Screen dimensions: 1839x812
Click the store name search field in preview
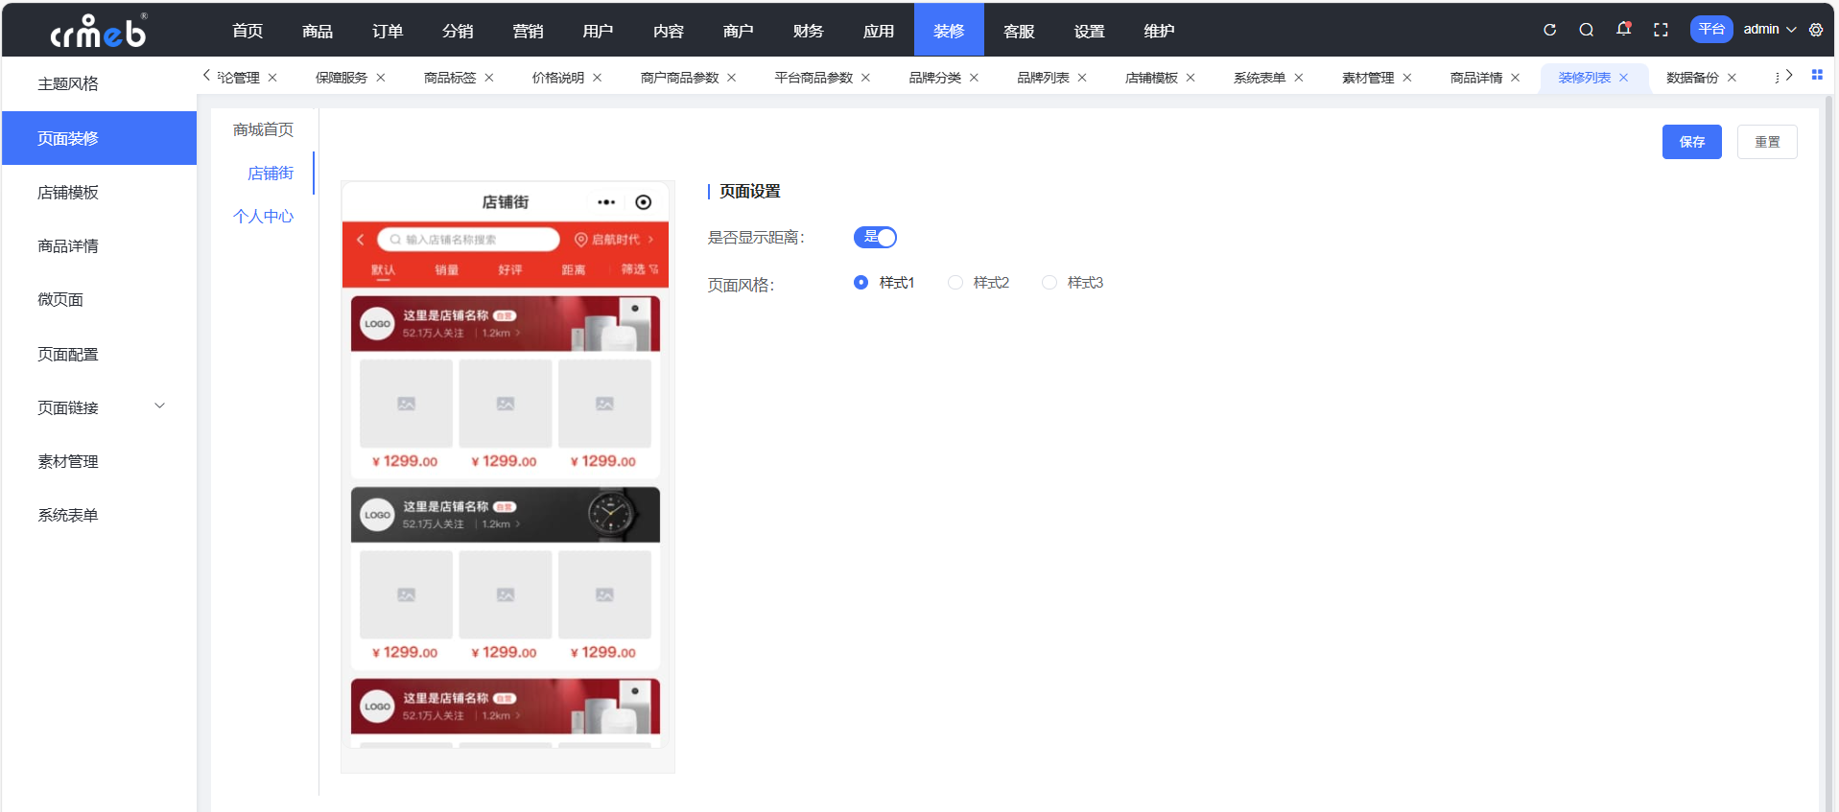click(x=468, y=240)
